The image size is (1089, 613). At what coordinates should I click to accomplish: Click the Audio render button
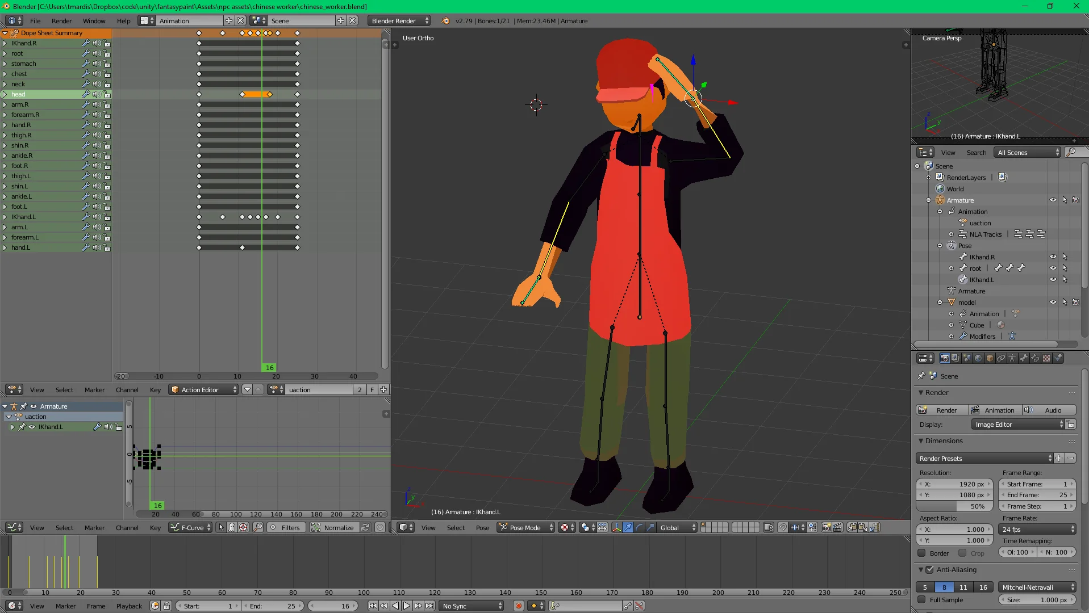pos(1049,410)
